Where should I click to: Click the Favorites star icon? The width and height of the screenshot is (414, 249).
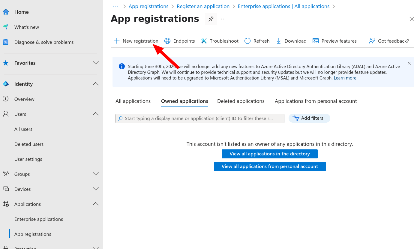coord(6,63)
